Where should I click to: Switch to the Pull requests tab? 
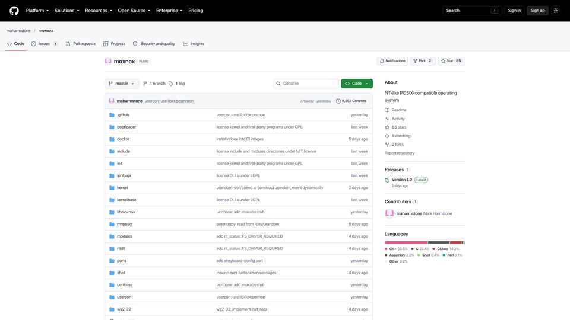pyautogui.click(x=81, y=43)
